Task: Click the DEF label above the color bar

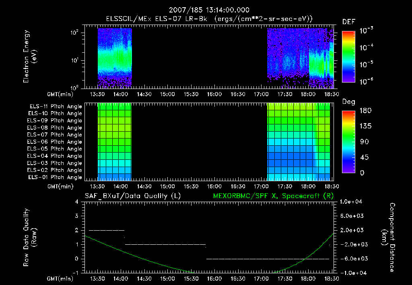Action: pos(349,22)
